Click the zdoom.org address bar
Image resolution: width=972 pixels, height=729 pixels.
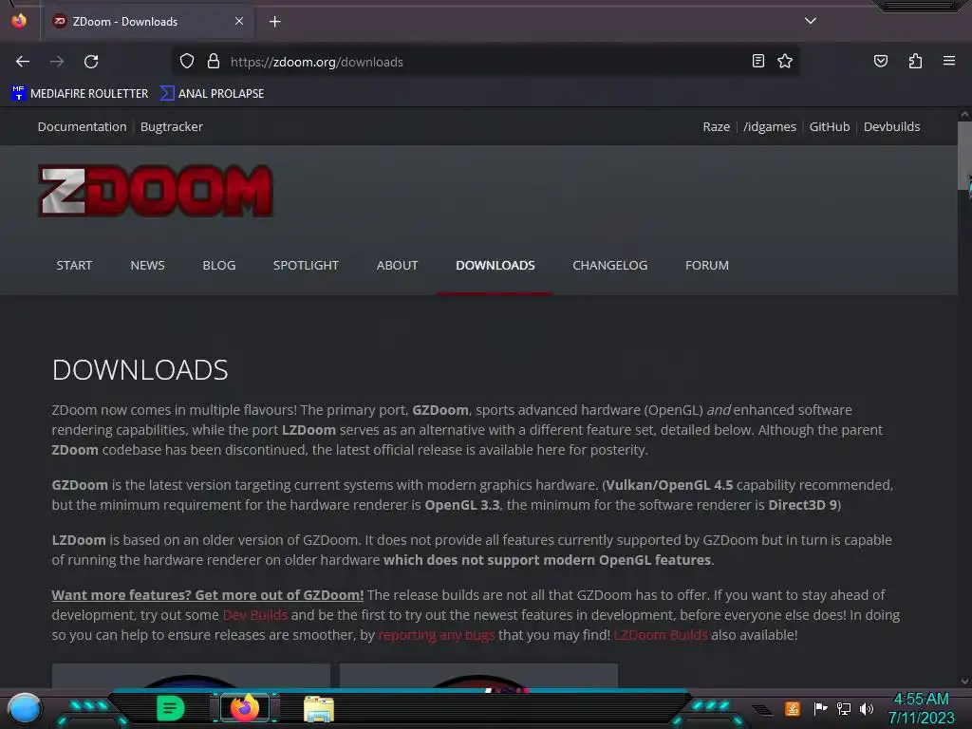pyautogui.click(x=483, y=62)
